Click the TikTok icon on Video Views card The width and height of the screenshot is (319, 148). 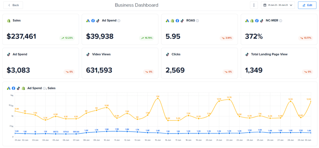[x=88, y=54]
